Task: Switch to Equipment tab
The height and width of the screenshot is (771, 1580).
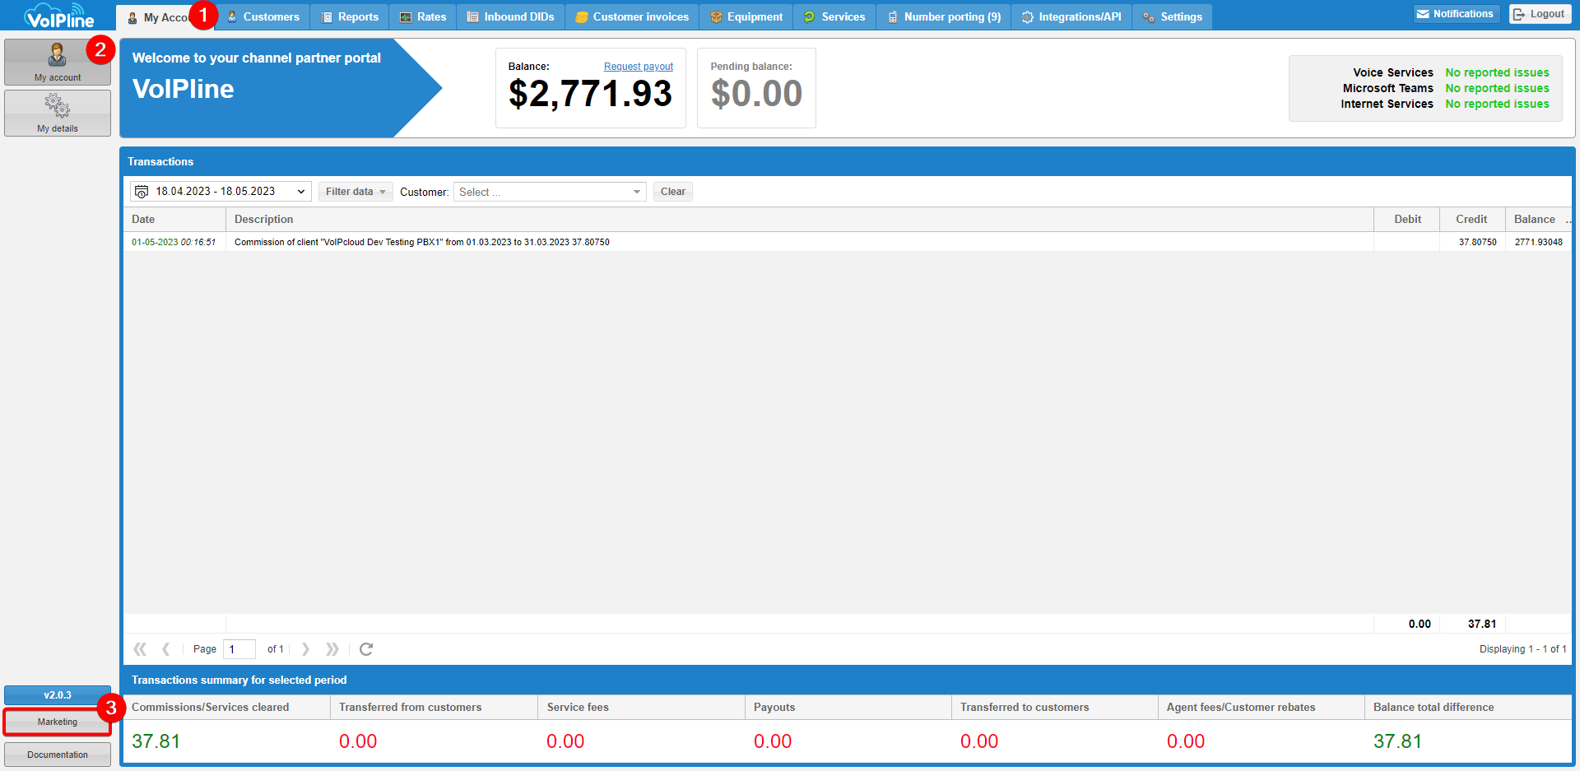Action: click(746, 16)
